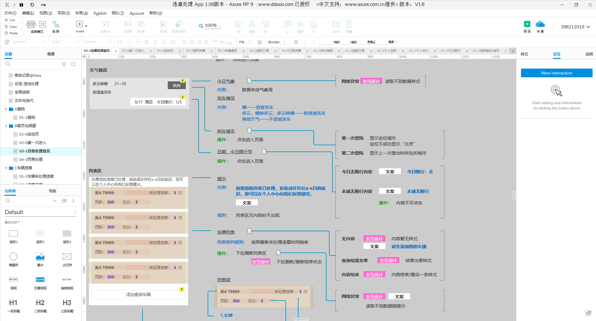596x321 pixels.
Task: Select the Connect (连接) tool
Action: coord(56,24)
